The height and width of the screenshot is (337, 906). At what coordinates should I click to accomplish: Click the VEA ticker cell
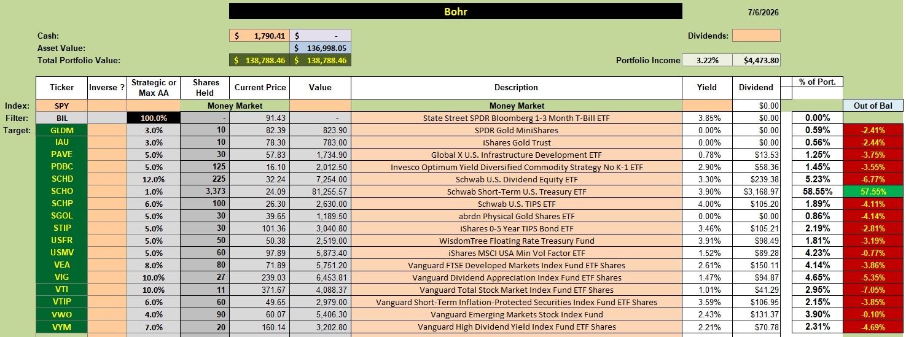[x=61, y=265]
